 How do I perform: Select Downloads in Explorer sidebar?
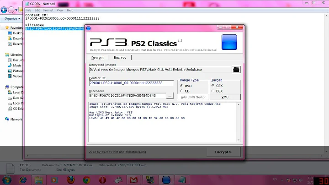click(x=15, y=38)
